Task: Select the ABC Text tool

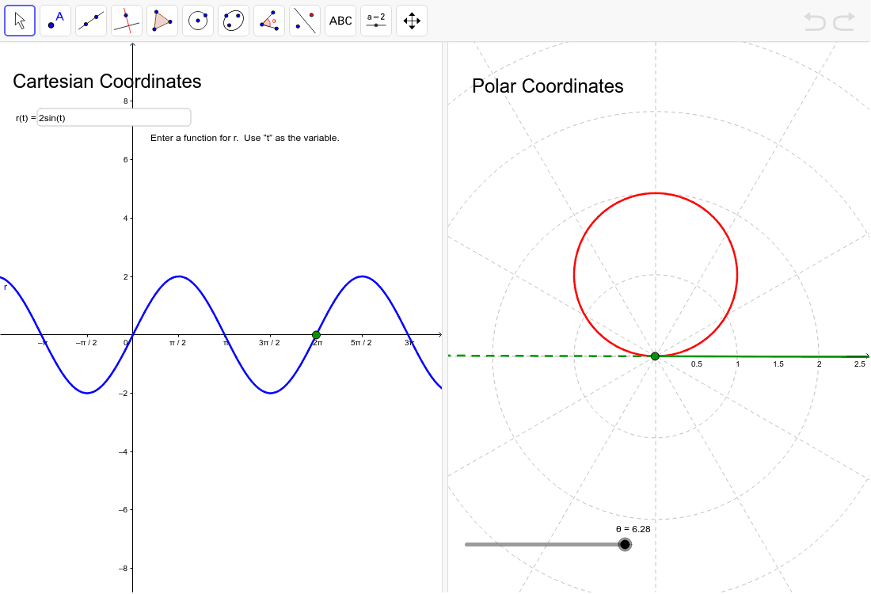Action: point(340,21)
